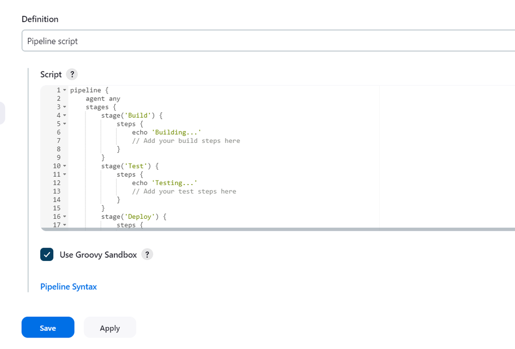The width and height of the screenshot is (515, 349).
Task: Uncheck the Use Groovy Sandbox checkbox
Action: tap(47, 254)
